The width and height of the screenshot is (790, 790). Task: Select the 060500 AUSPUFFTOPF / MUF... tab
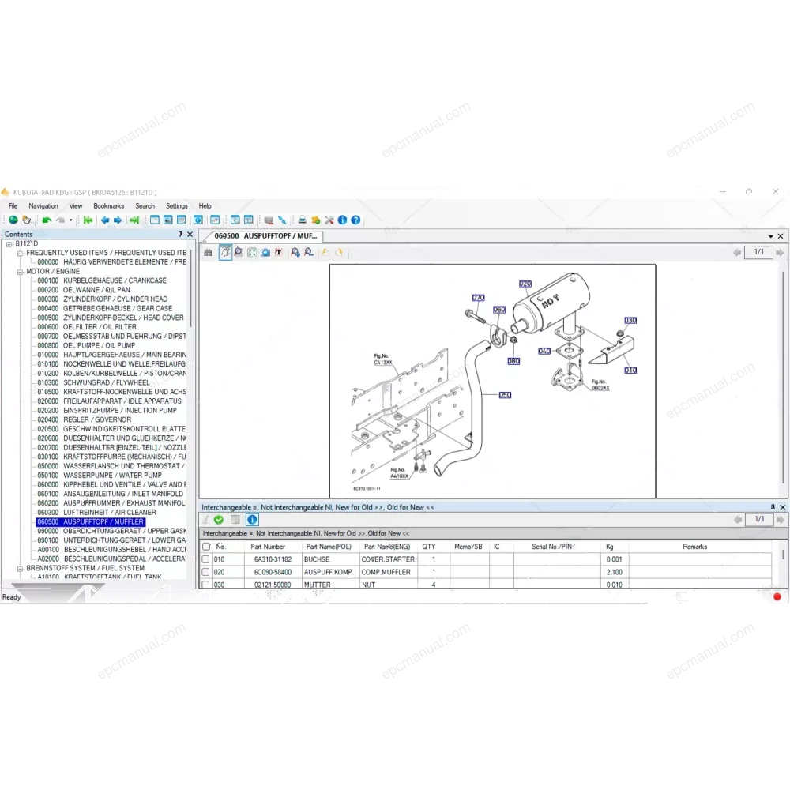(x=265, y=235)
